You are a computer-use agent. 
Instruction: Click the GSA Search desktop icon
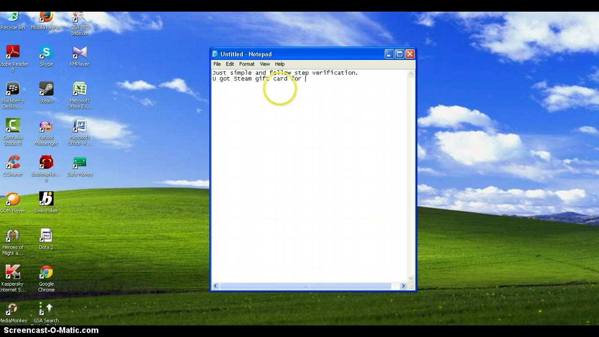pos(46,314)
